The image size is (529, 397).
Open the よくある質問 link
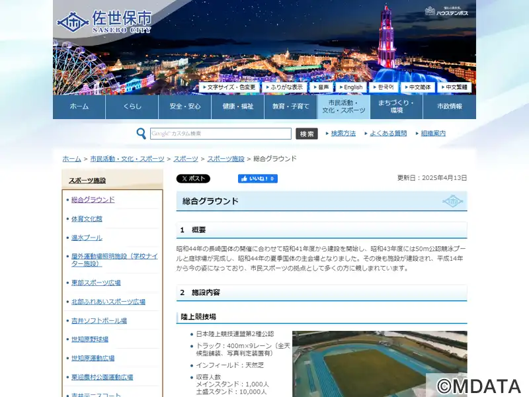point(388,134)
